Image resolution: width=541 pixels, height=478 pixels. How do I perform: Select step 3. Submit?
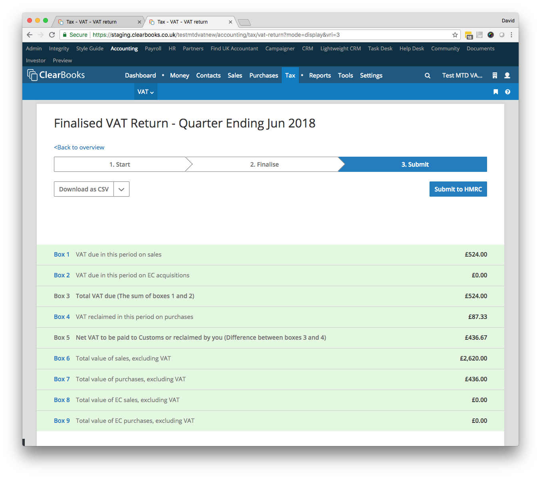[415, 164]
